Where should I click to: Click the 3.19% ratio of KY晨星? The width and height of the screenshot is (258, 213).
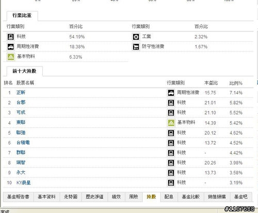[x=236, y=183]
